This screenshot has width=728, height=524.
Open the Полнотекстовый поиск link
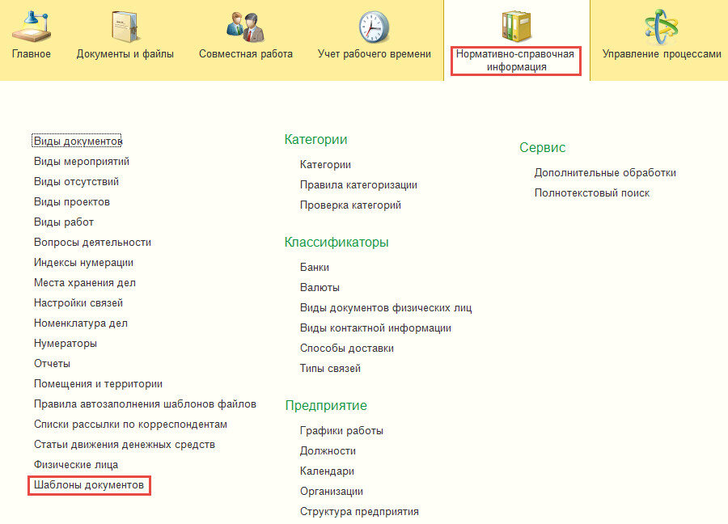pos(592,193)
